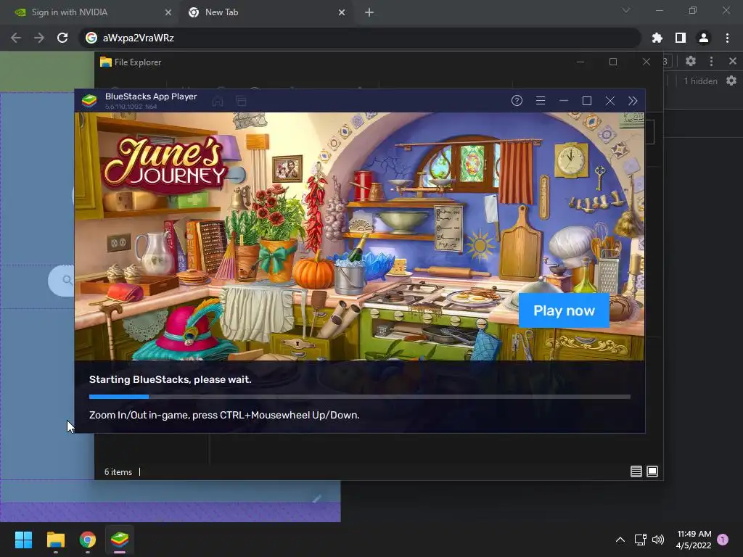The image size is (743, 557).
Task: Maximize the BlueStacks App Player window
Action: pos(586,101)
